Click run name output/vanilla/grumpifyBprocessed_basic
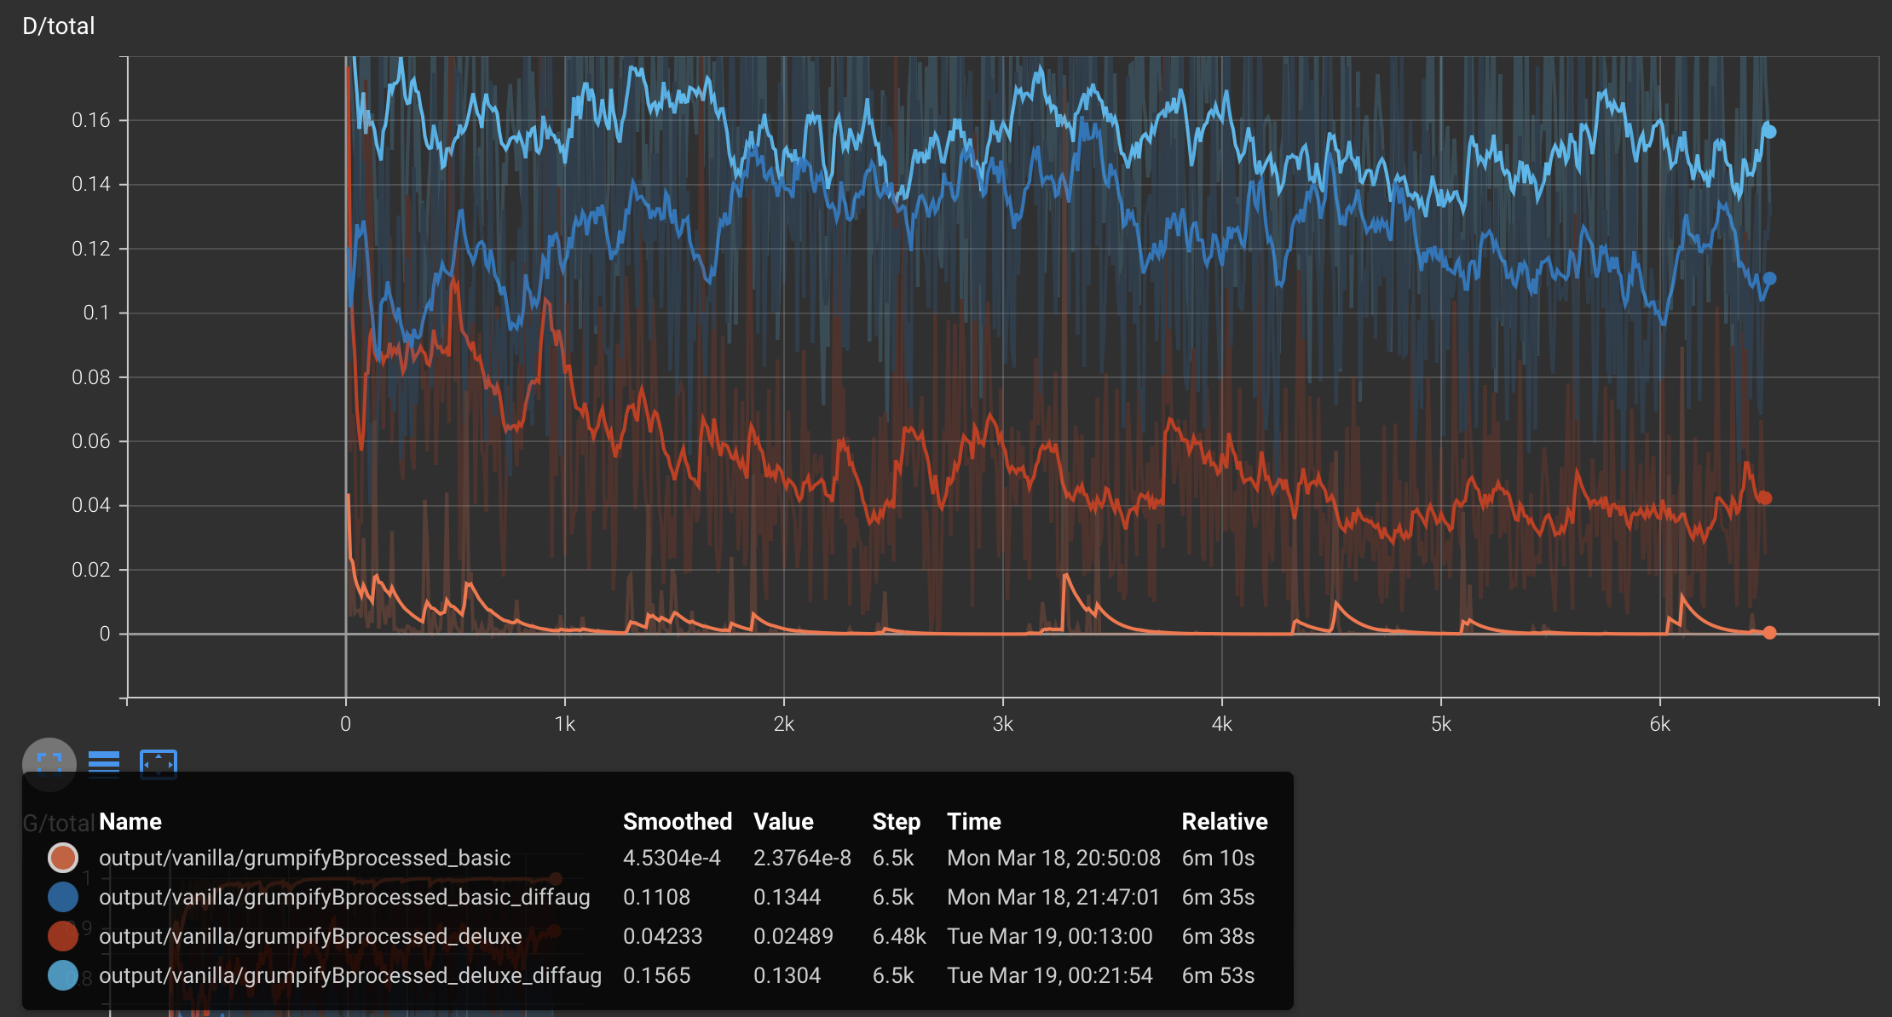This screenshot has height=1017, width=1892. tap(305, 858)
